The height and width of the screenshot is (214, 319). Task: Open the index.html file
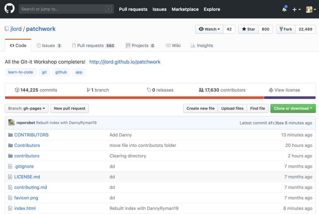click(25, 208)
